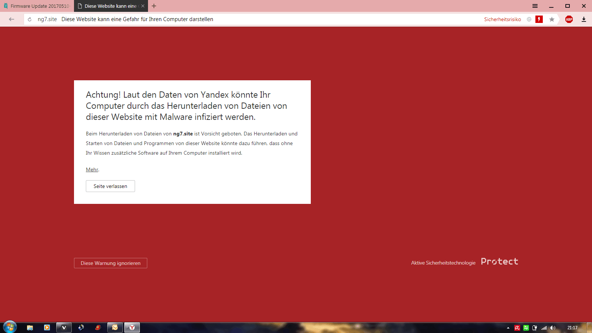Screen dimensions: 592x333
Task: Click the red turbo lightning icon
Action: tap(539, 19)
